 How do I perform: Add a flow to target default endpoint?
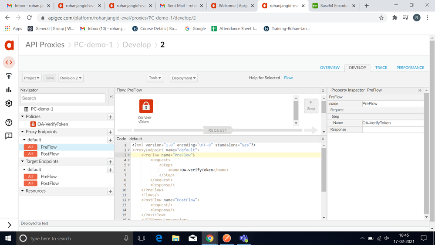coord(111,170)
